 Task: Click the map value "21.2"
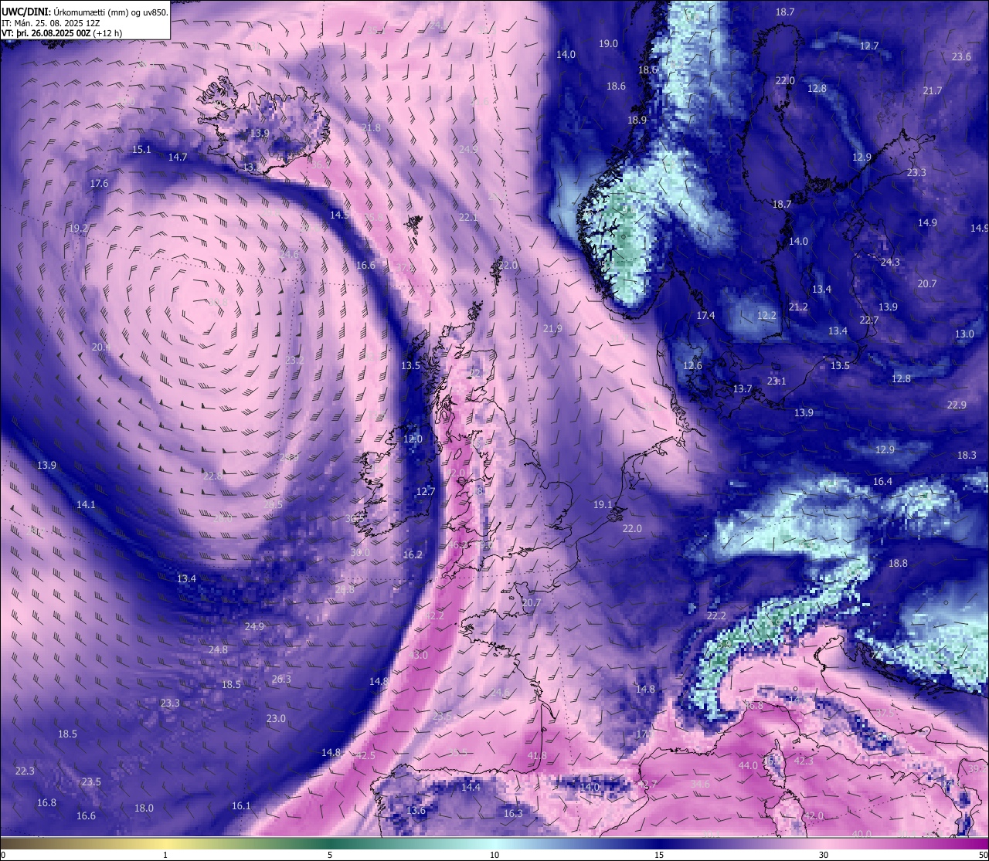tap(798, 307)
